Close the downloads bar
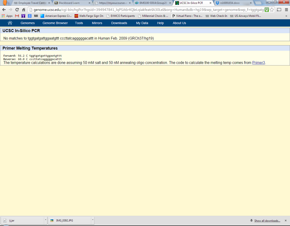The width and height of the screenshot is (290, 226). pos(286,220)
